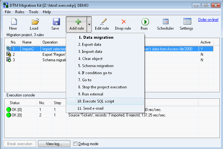223x149 pixels.
Task: Click the Save floppy disk icon
Action: coord(56,22)
